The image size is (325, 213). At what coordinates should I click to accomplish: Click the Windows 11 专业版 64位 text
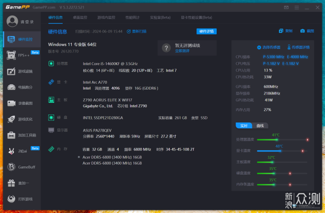point(72,44)
